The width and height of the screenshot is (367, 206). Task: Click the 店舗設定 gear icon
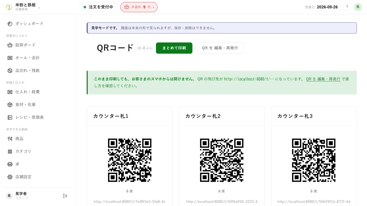coord(10,177)
